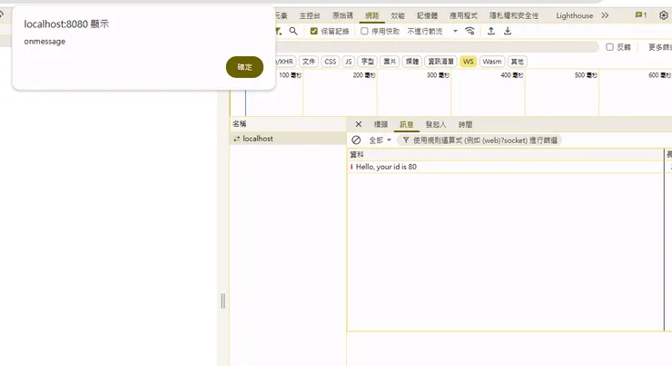Open the 不進行節流 throttling dropdown
The width and height of the screenshot is (672, 366).
point(432,31)
